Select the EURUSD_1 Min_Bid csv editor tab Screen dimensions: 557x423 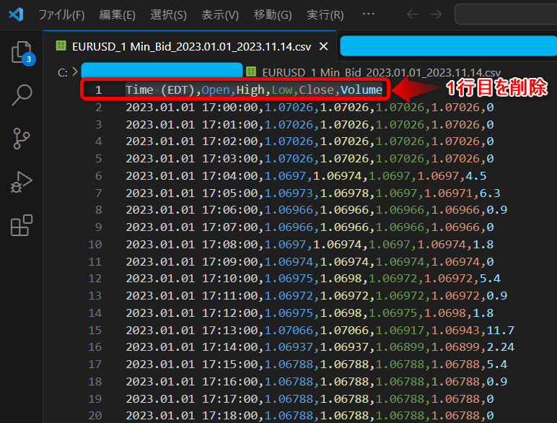[x=191, y=47]
